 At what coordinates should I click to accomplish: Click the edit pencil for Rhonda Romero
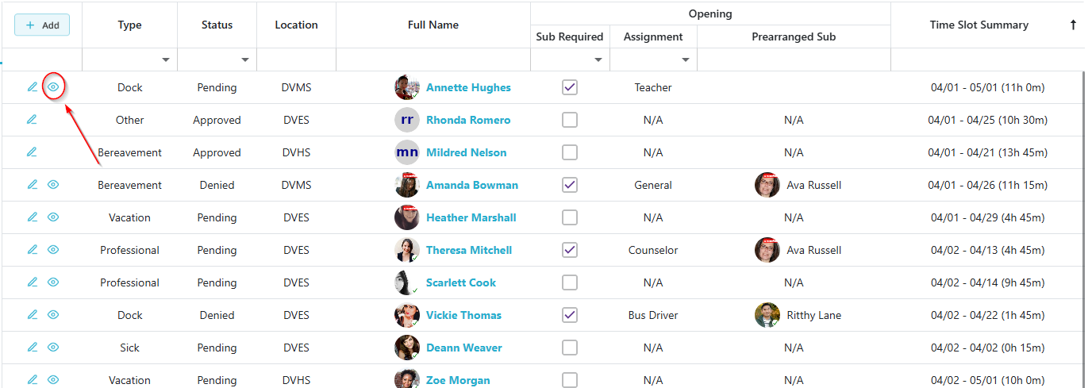click(33, 120)
